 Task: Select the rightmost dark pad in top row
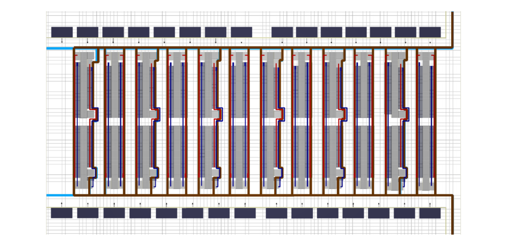(430, 32)
